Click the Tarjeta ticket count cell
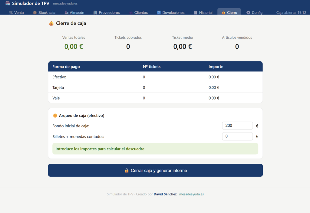Viewport: 310px width, 213px height. (x=144, y=87)
